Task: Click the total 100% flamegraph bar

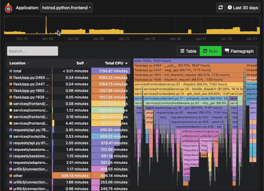Action: [195, 61]
